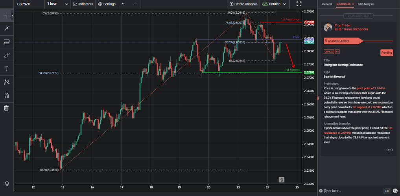Open the emoji picker

(395, 191)
